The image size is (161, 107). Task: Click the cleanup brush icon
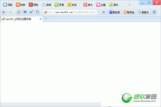point(31,12)
